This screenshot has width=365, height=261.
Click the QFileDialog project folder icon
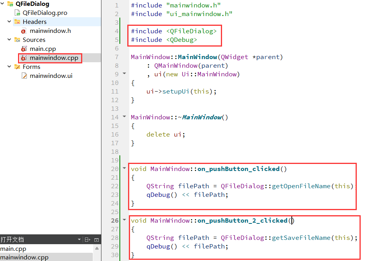10,4
